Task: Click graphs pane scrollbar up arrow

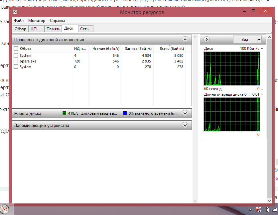Action: click(269, 37)
